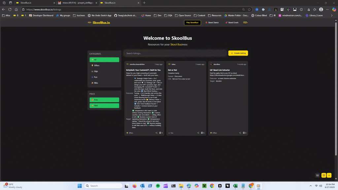Toggle the Paid price filter

pos(104,106)
